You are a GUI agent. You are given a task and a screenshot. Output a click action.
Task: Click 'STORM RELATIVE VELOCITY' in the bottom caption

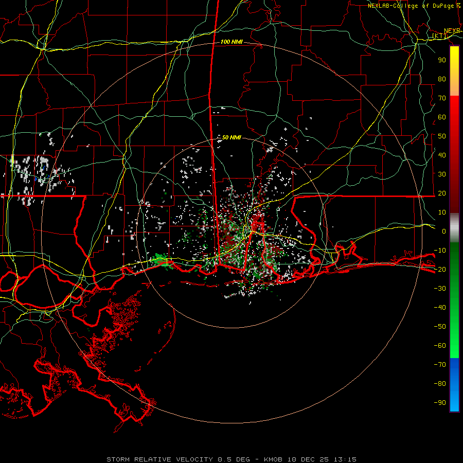click(159, 459)
